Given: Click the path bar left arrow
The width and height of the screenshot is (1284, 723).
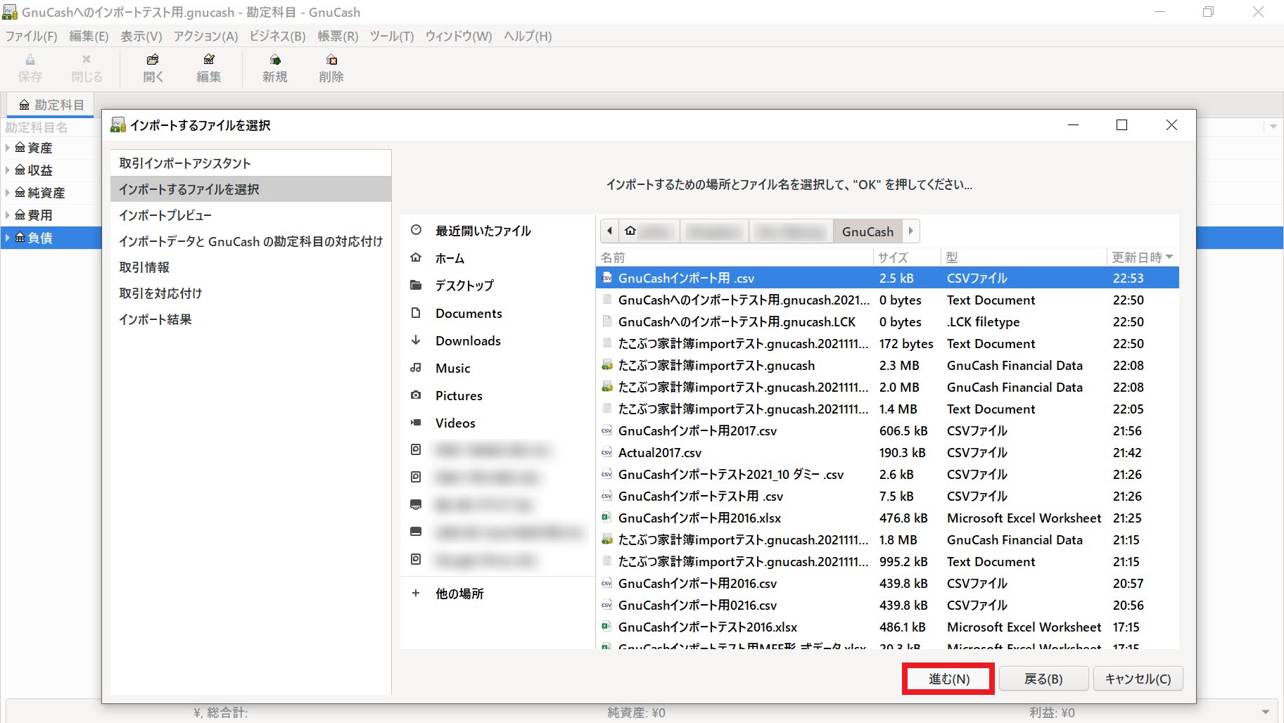Looking at the screenshot, I should [609, 231].
